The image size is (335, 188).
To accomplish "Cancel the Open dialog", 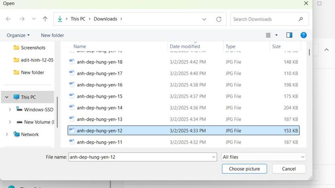I will pos(289,169).
